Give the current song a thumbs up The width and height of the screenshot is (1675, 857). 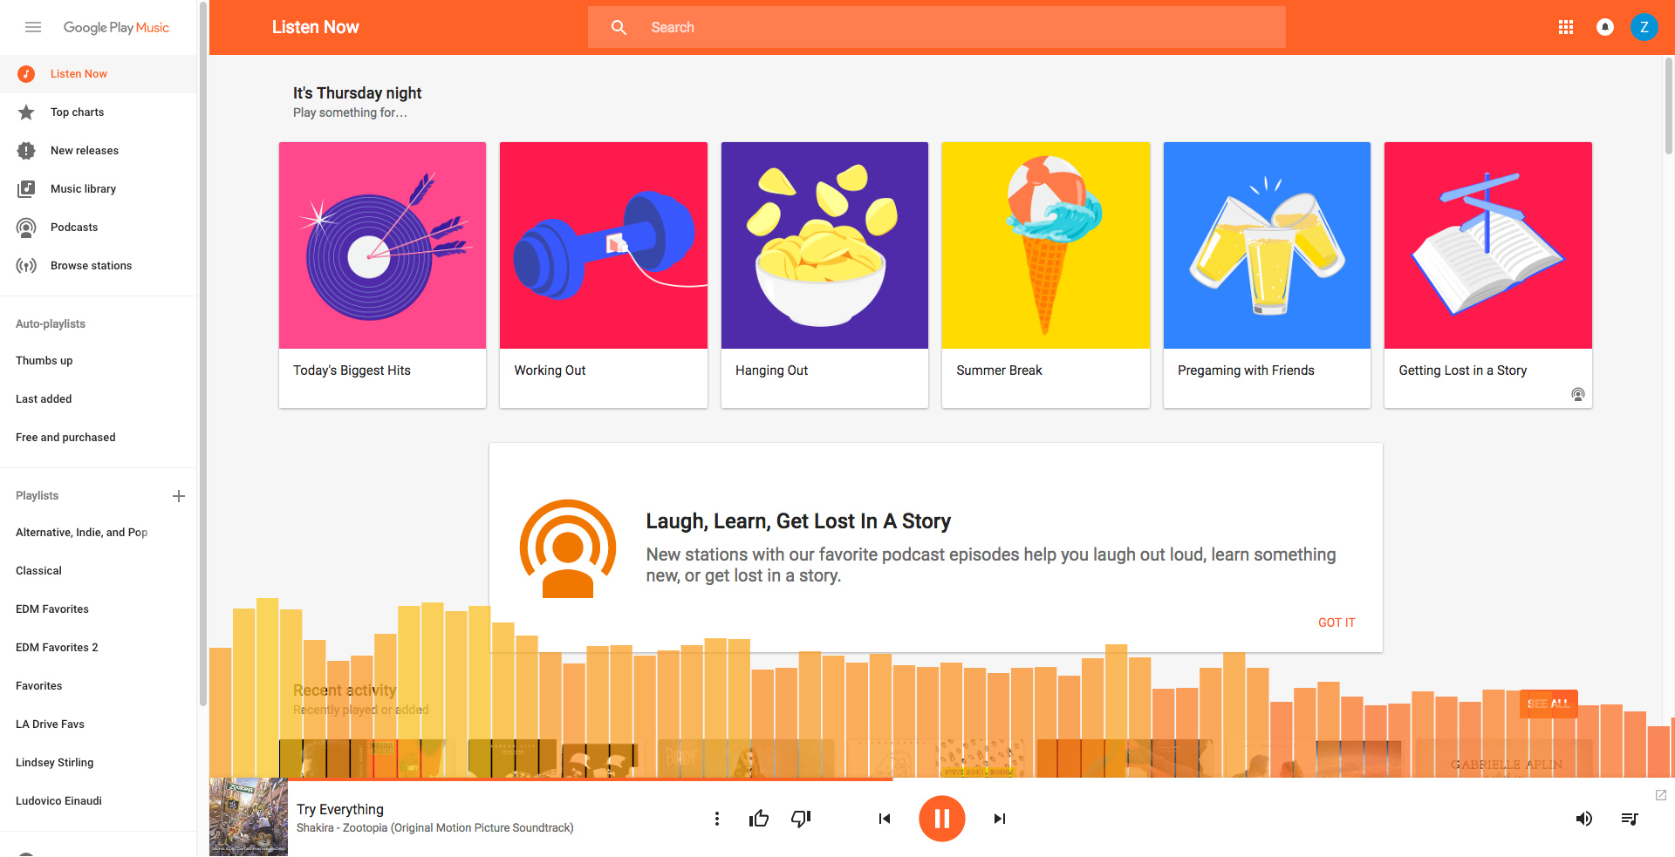759,819
